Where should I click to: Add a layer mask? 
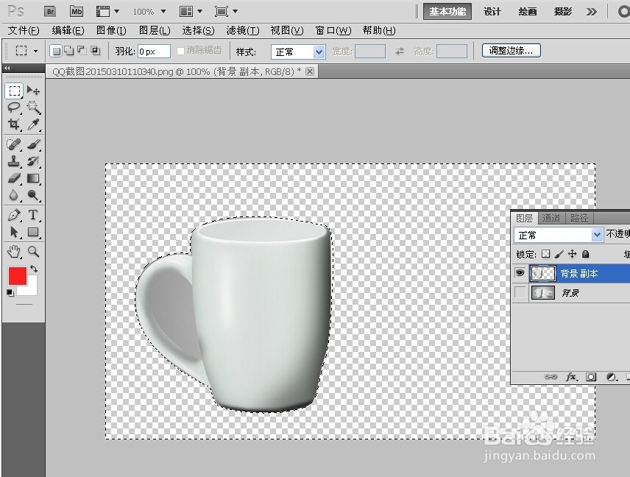(x=591, y=377)
